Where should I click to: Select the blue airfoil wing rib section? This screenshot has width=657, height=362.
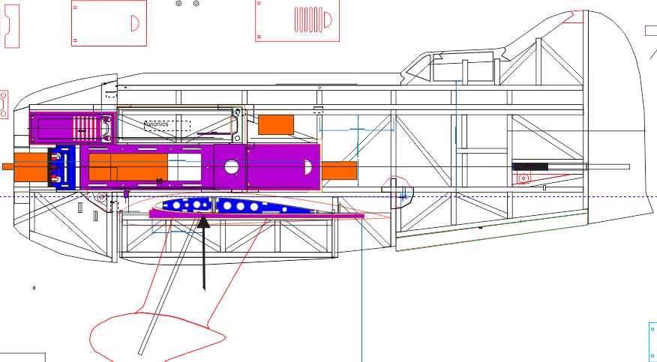click(x=240, y=206)
